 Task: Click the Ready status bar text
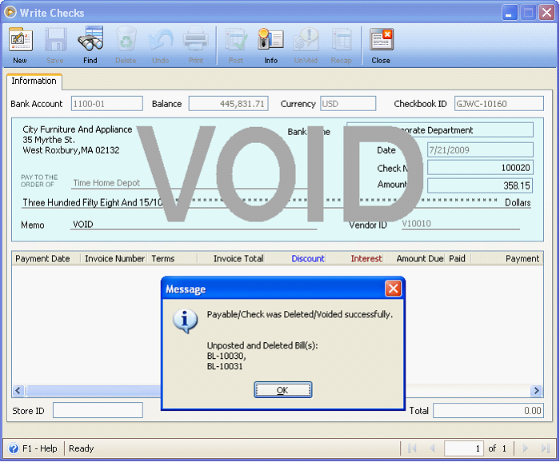[x=82, y=448]
